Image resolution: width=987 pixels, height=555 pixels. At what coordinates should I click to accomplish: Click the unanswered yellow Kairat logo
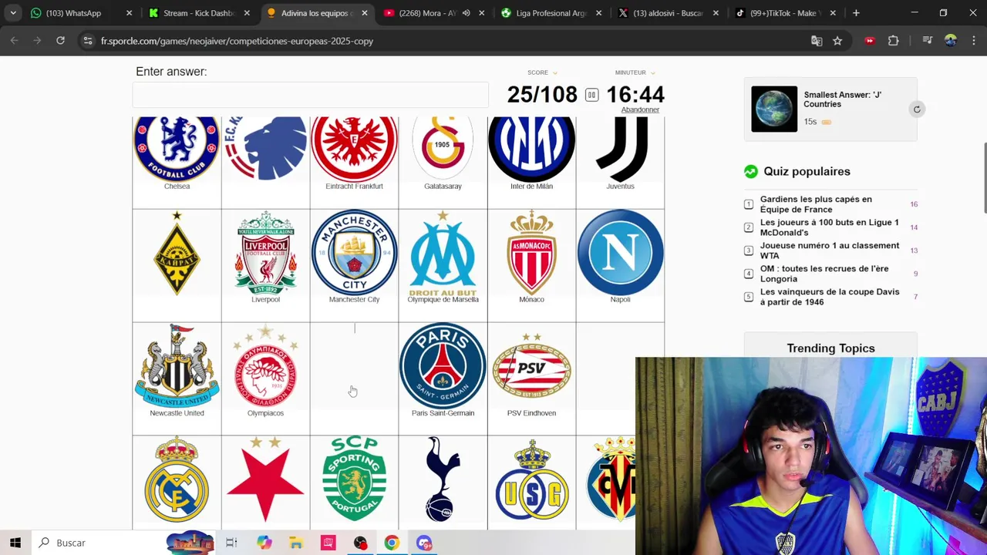(177, 253)
